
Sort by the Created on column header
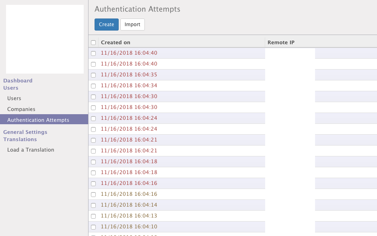click(115, 43)
